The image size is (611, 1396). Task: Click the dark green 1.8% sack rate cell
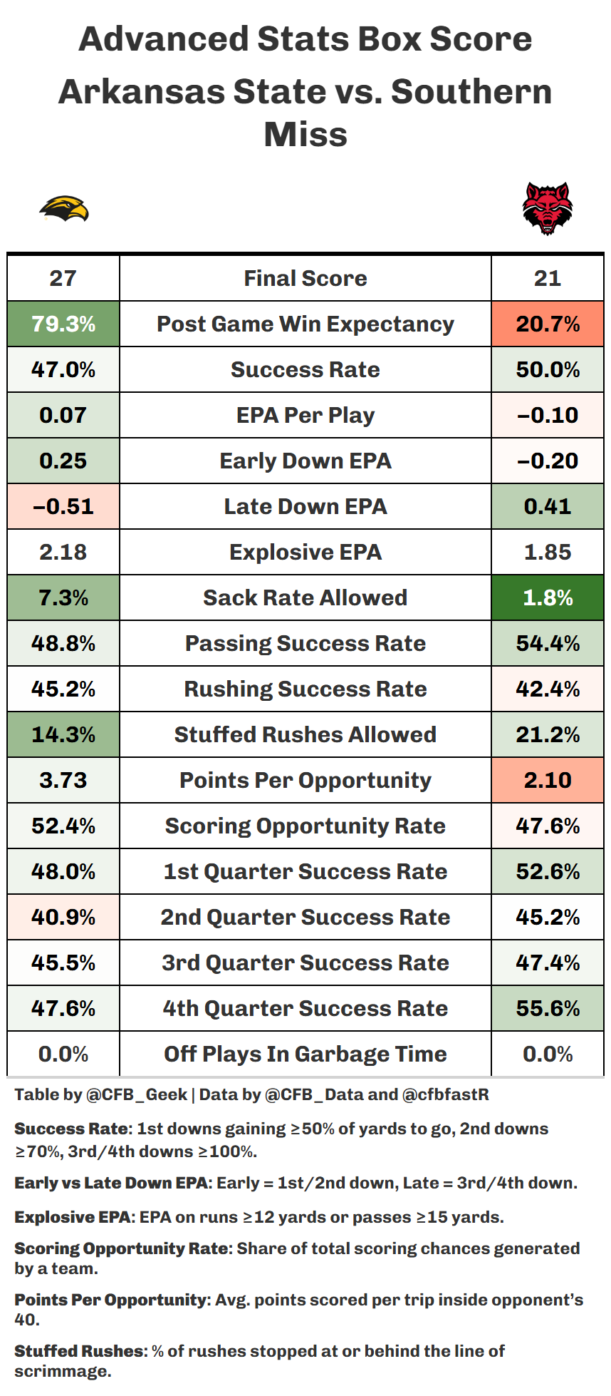pos(547,597)
